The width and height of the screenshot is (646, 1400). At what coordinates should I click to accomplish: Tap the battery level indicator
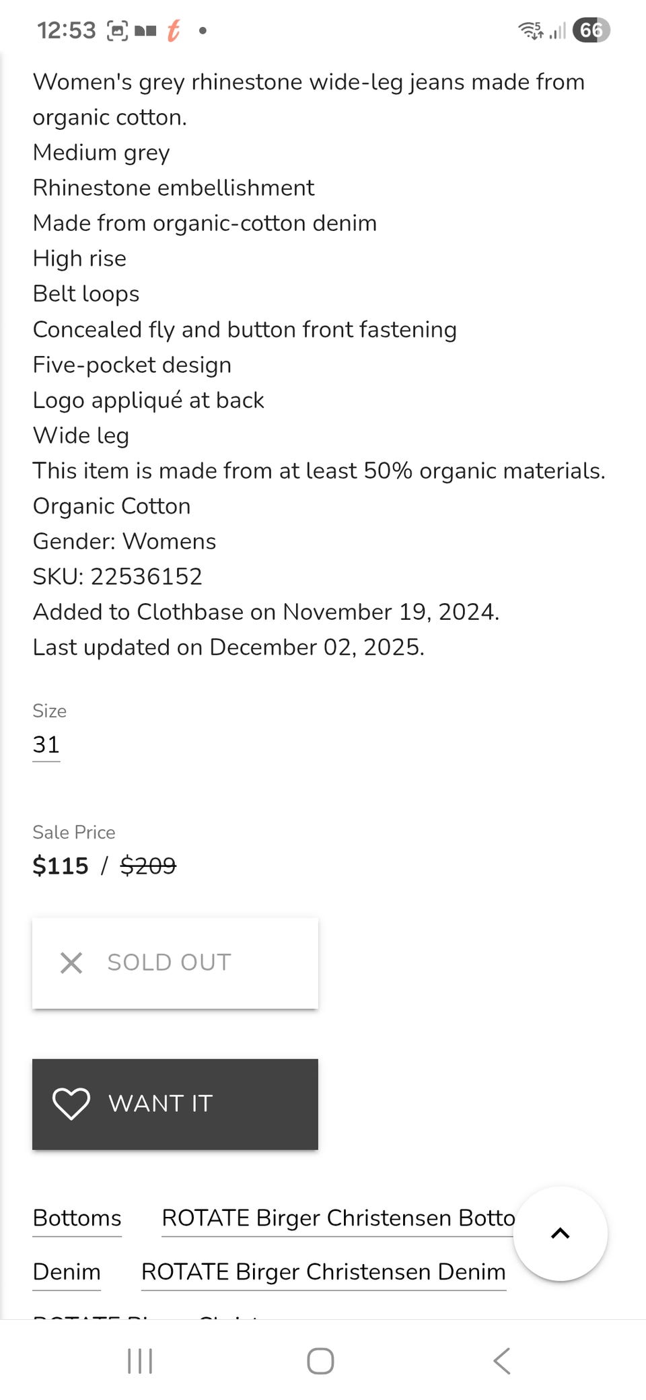591,30
